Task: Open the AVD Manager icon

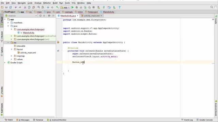Action: tap(98, 7)
